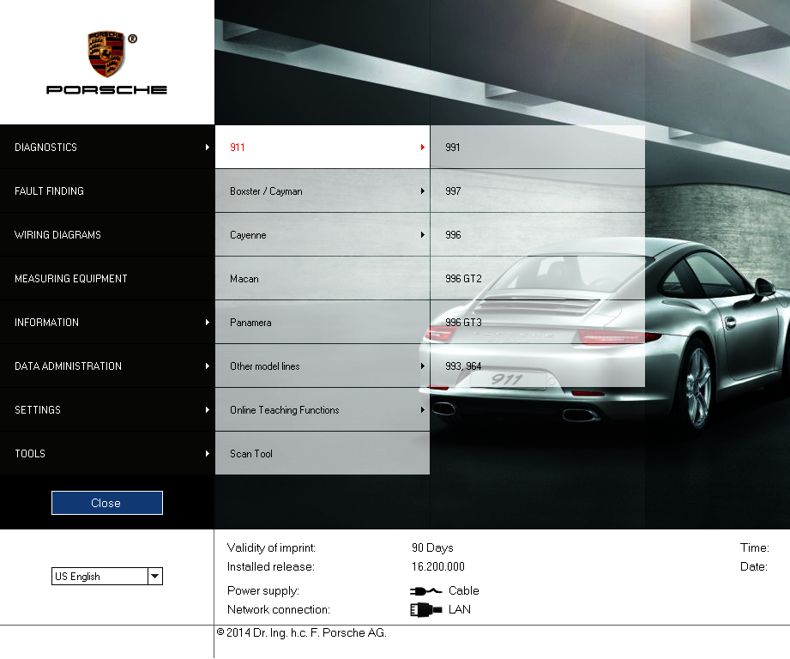Screen dimensions: 790x659
Task: Click the power supply cable icon
Action: (x=426, y=591)
